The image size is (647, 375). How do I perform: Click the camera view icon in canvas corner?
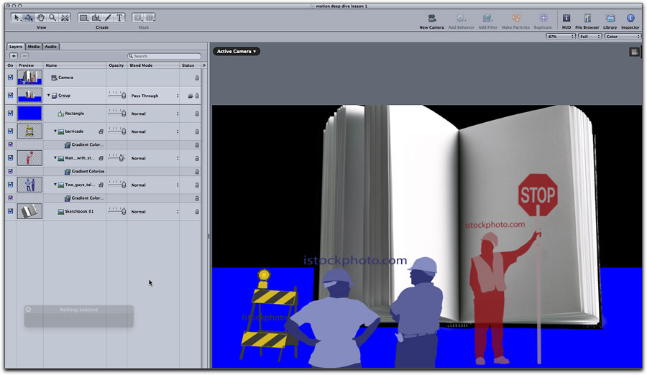pos(634,52)
